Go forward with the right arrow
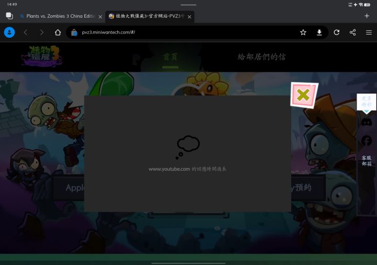The image size is (377, 265). click(41, 32)
